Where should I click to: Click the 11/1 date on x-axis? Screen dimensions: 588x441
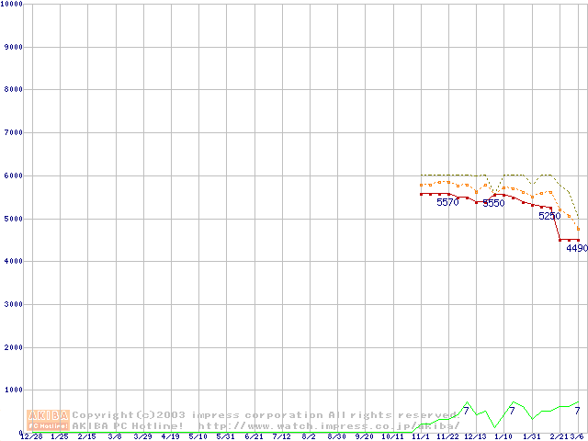click(421, 436)
